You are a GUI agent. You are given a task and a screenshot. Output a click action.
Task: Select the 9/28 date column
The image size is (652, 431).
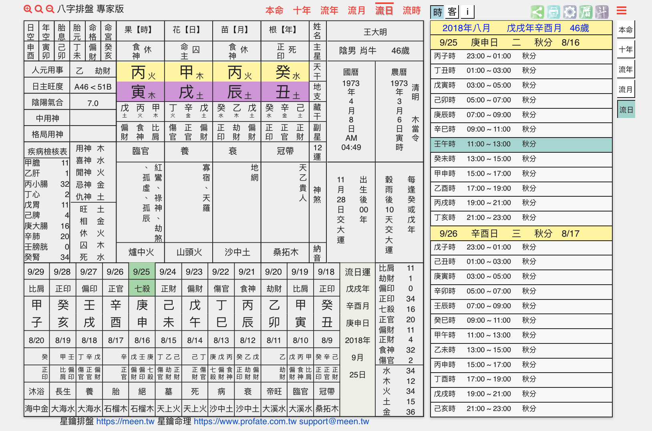62,272
